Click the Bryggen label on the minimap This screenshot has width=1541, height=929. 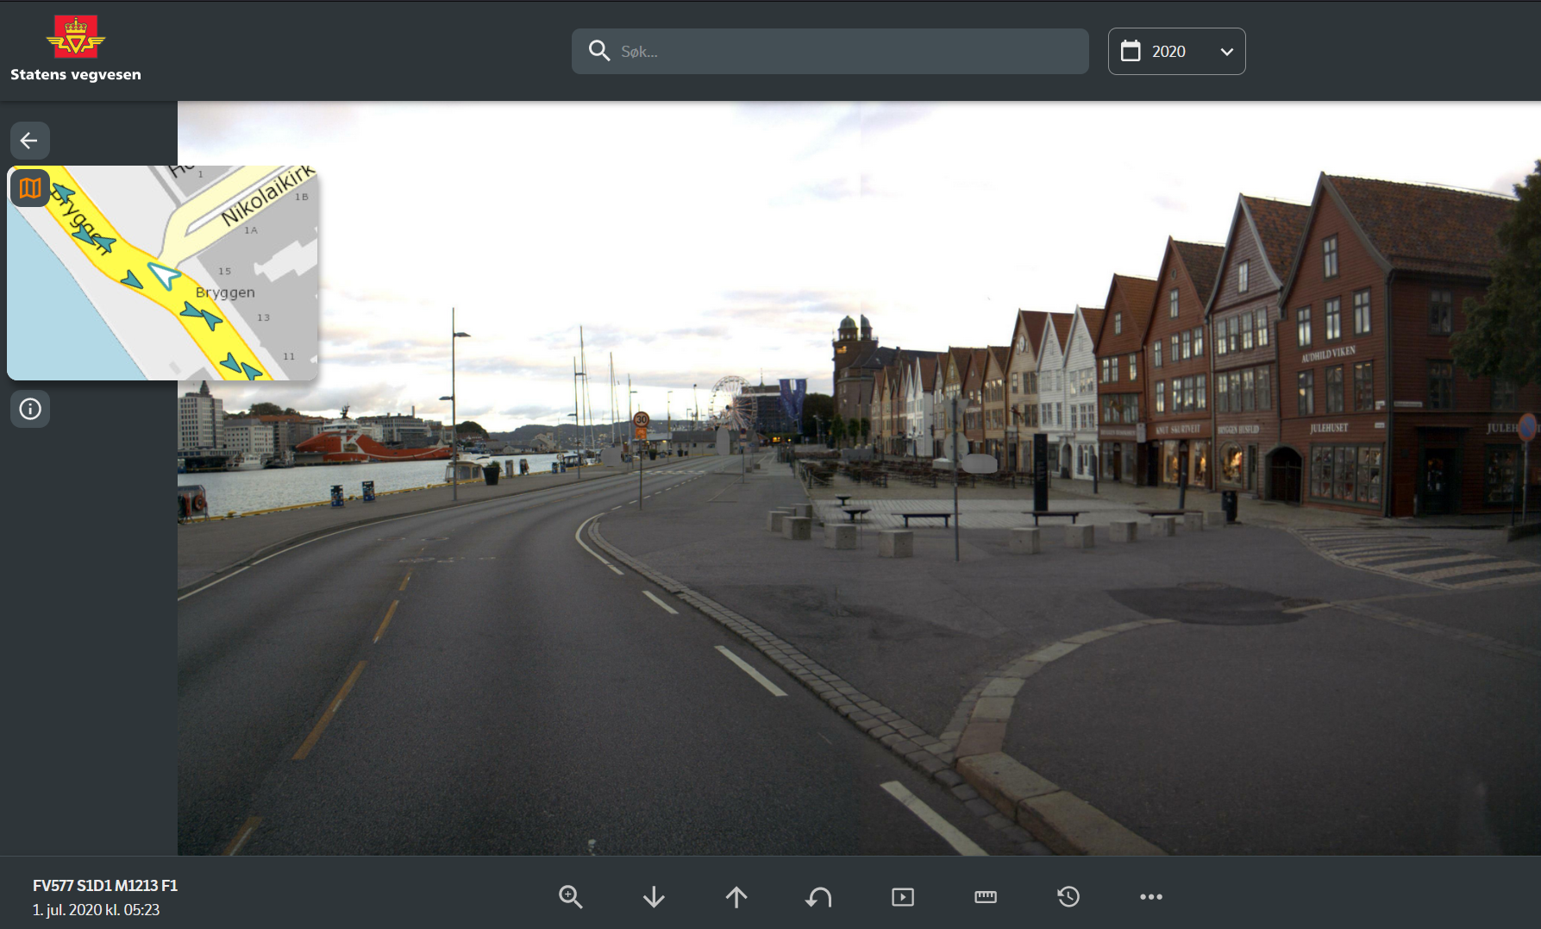(x=225, y=292)
